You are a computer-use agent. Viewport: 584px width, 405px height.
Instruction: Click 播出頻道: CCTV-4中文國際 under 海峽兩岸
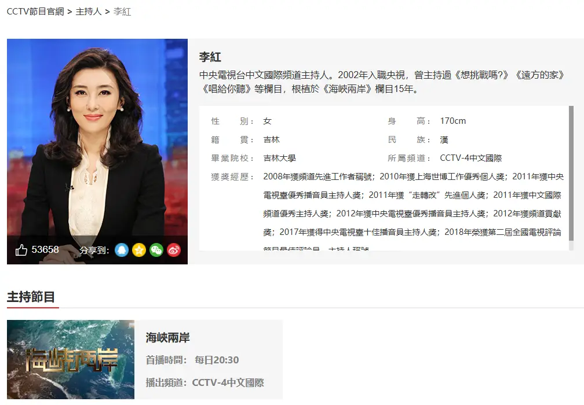pos(205,382)
